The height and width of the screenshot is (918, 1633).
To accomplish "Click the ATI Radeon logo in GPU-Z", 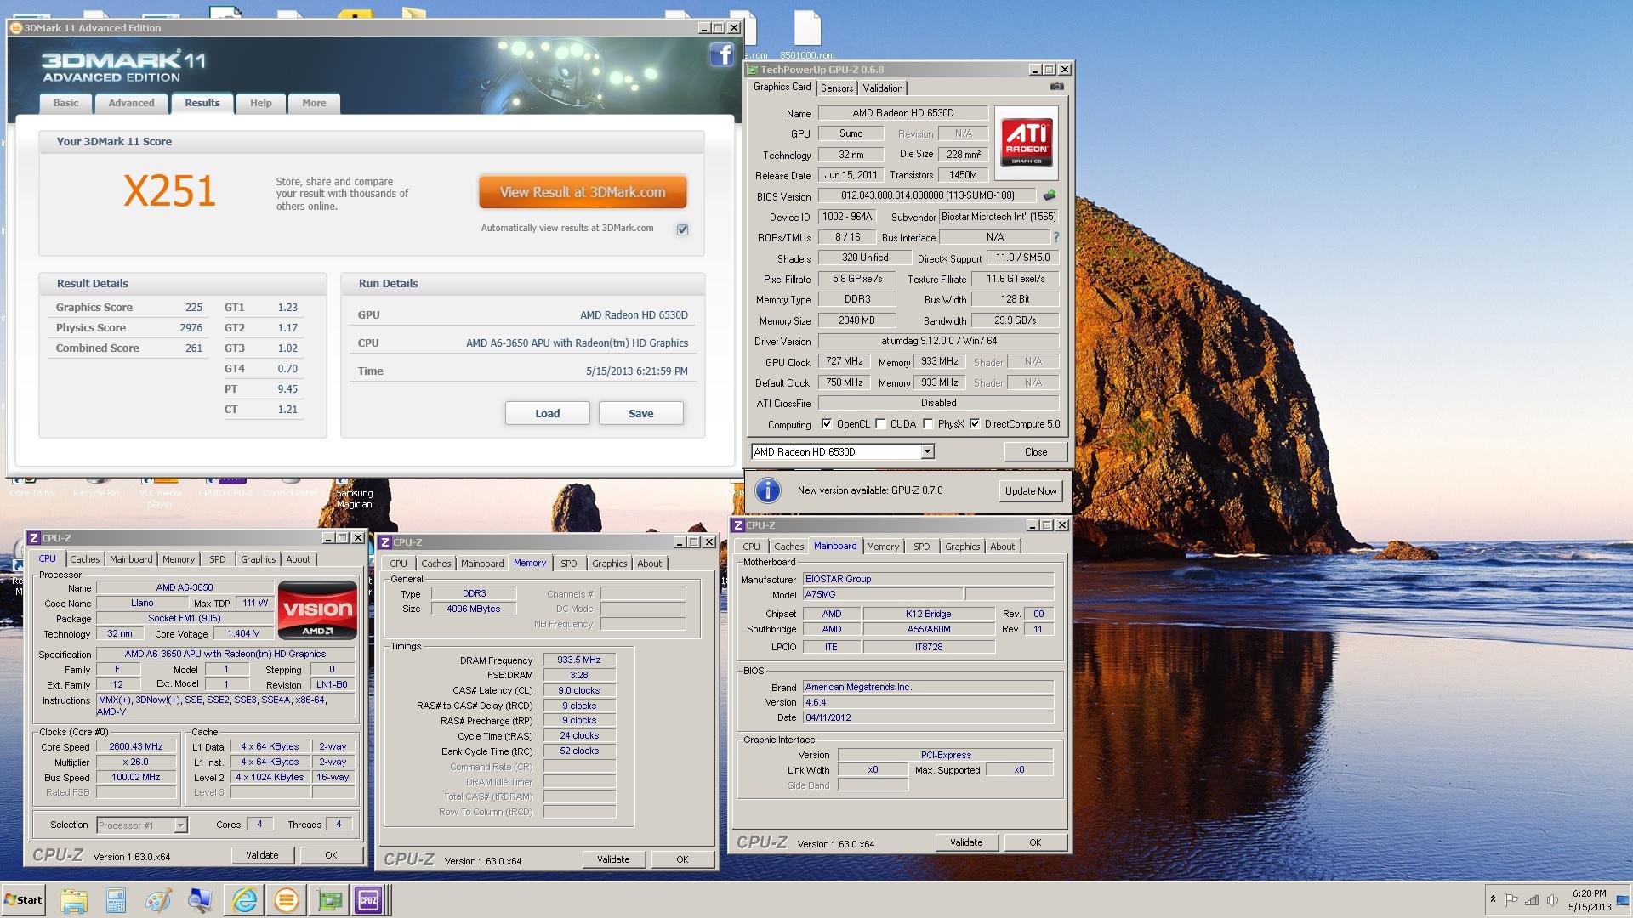I will 1027,143.
